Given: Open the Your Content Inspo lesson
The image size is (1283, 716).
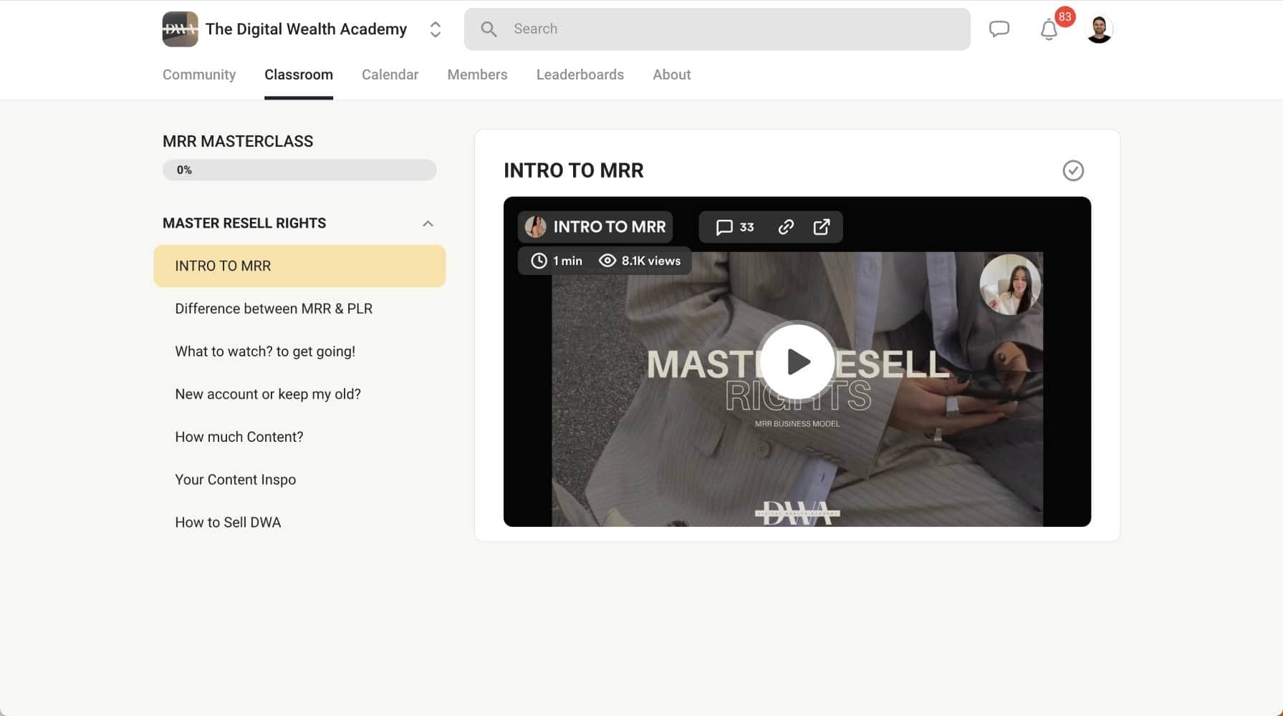Looking at the screenshot, I should coord(235,479).
